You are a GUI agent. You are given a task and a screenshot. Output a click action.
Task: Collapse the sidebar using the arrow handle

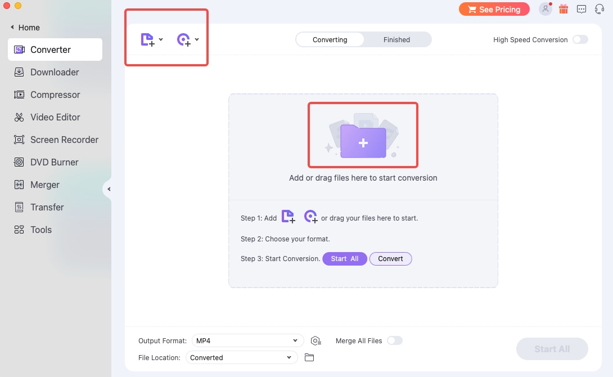click(x=108, y=189)
